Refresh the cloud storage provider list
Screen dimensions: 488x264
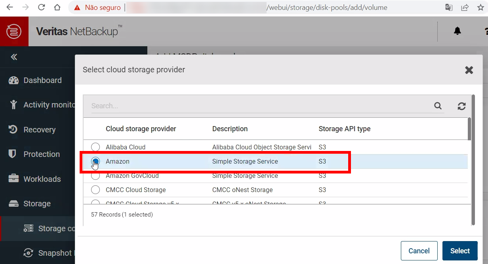tap(461, 106)
